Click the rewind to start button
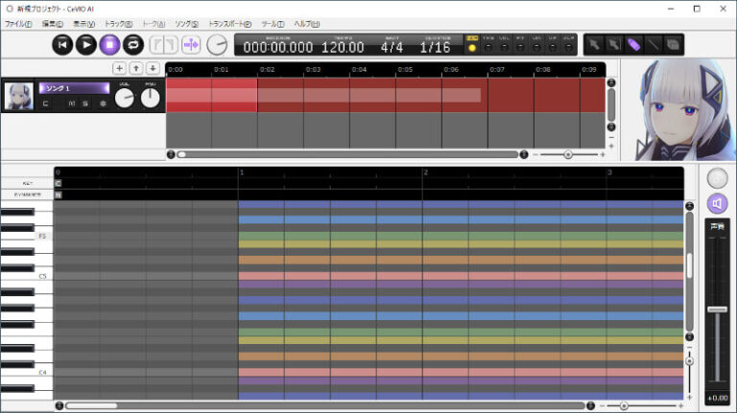737x413 pixels. (62, 44)
